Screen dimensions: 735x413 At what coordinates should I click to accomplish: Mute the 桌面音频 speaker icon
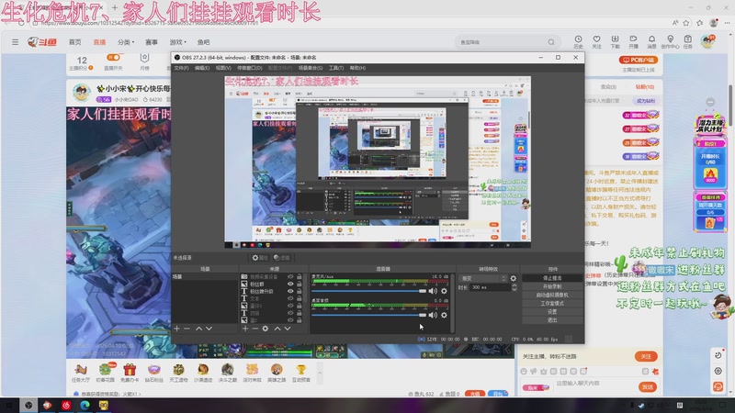coord(433,315)
